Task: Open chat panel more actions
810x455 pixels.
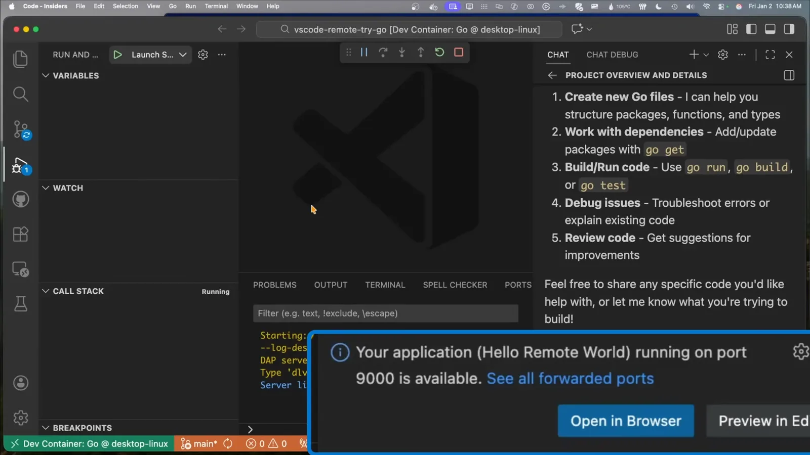Action: [742, 55]
